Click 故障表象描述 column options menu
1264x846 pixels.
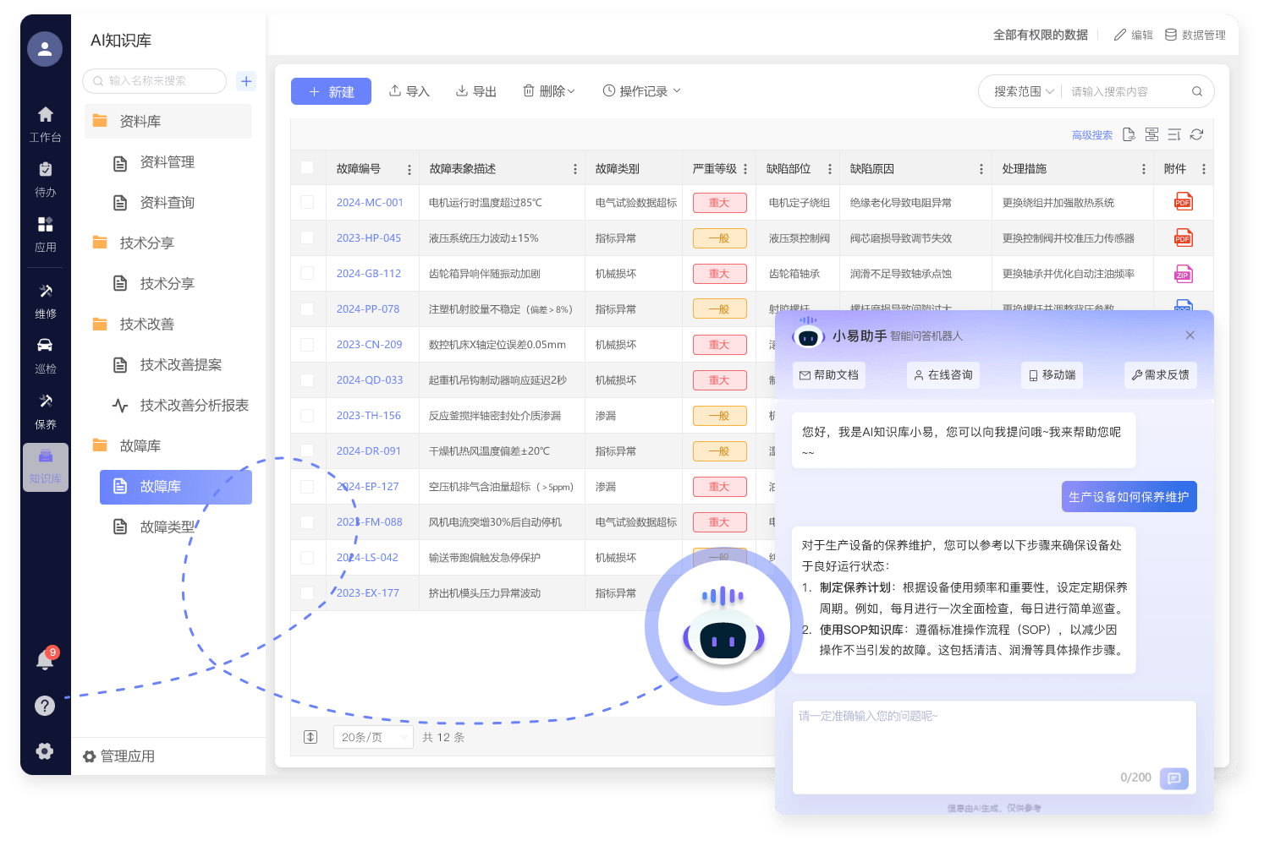575,169
